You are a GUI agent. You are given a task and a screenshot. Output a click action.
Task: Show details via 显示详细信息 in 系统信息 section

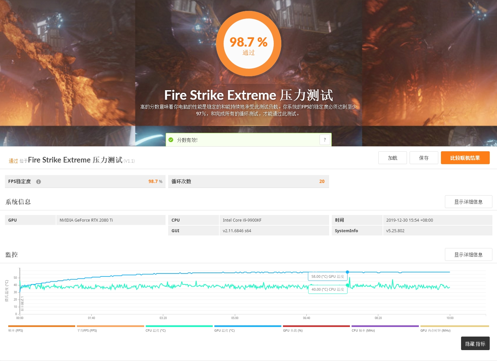click(x=468, y=202)
